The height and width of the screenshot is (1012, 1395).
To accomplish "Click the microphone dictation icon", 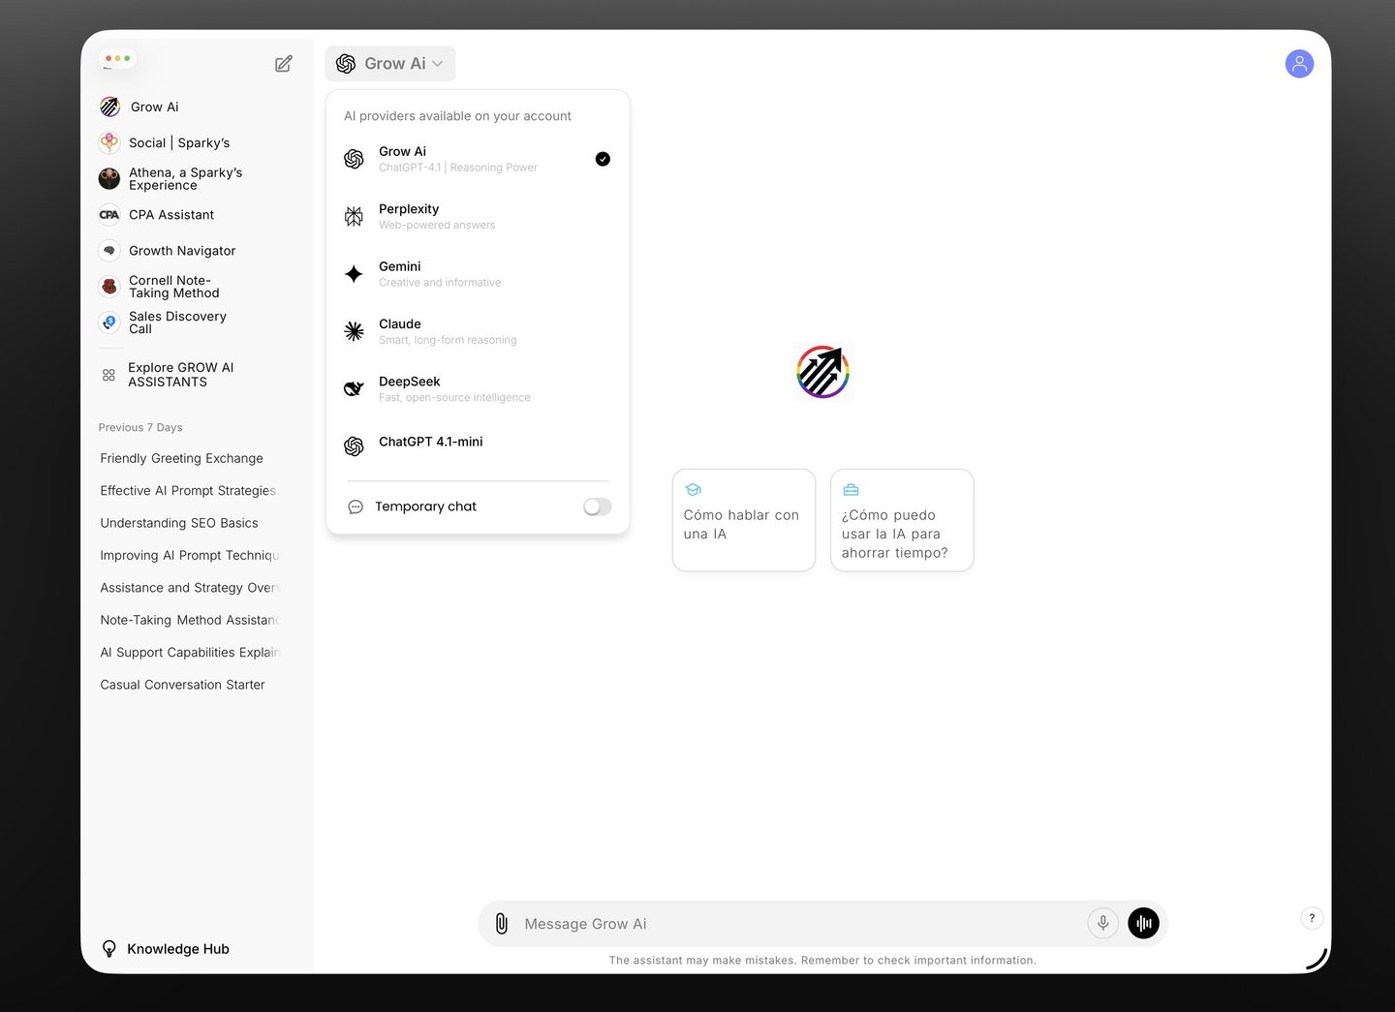I will 1102,924.
